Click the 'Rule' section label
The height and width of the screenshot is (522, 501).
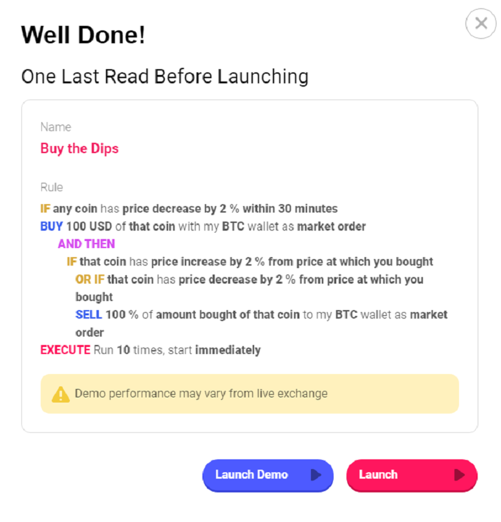(x=52, y=187)
